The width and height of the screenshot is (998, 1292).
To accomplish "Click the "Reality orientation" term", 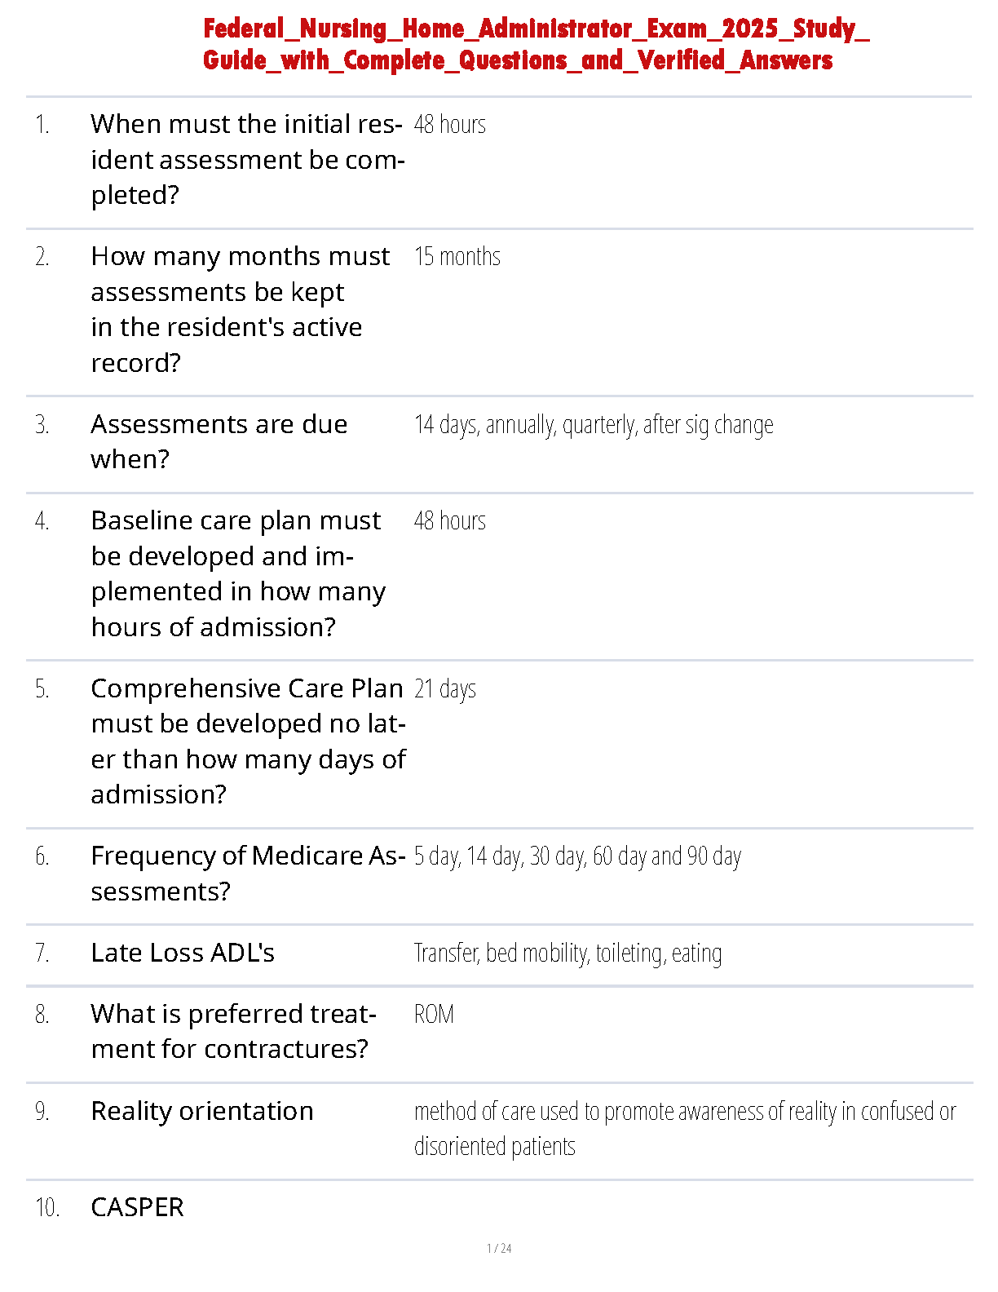I will coord(202,1111).
